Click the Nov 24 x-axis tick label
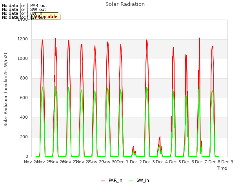The width and height of the screenshot is (251, 188). 31,162
